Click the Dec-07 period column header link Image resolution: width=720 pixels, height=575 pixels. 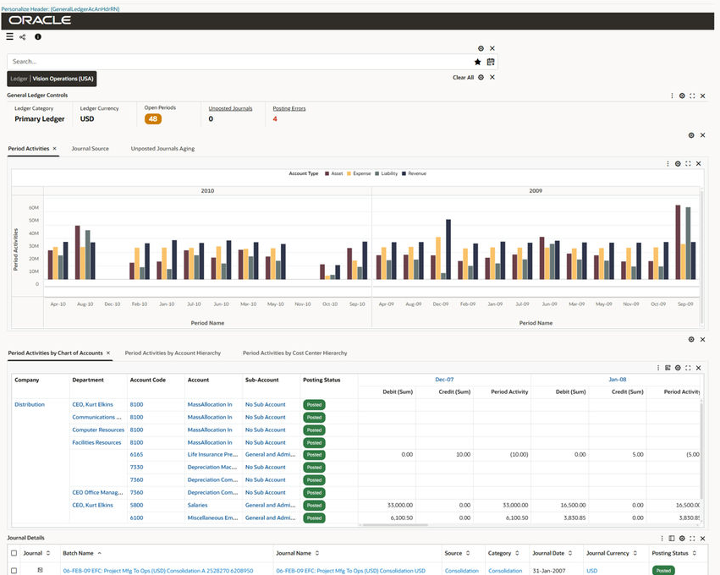[x=444, y=380]
